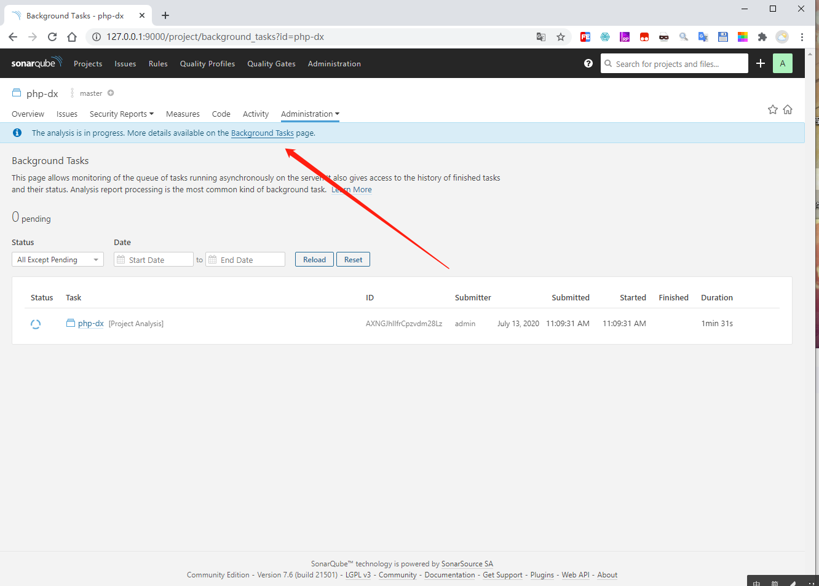Click the Start Date input field
819x586 pixels.
coord(154,260)
